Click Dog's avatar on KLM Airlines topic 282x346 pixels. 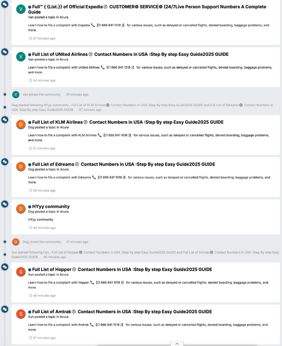(x=21, y=125)
